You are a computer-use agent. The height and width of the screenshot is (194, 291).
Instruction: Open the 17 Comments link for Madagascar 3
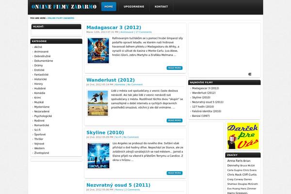tap(144, 32)
